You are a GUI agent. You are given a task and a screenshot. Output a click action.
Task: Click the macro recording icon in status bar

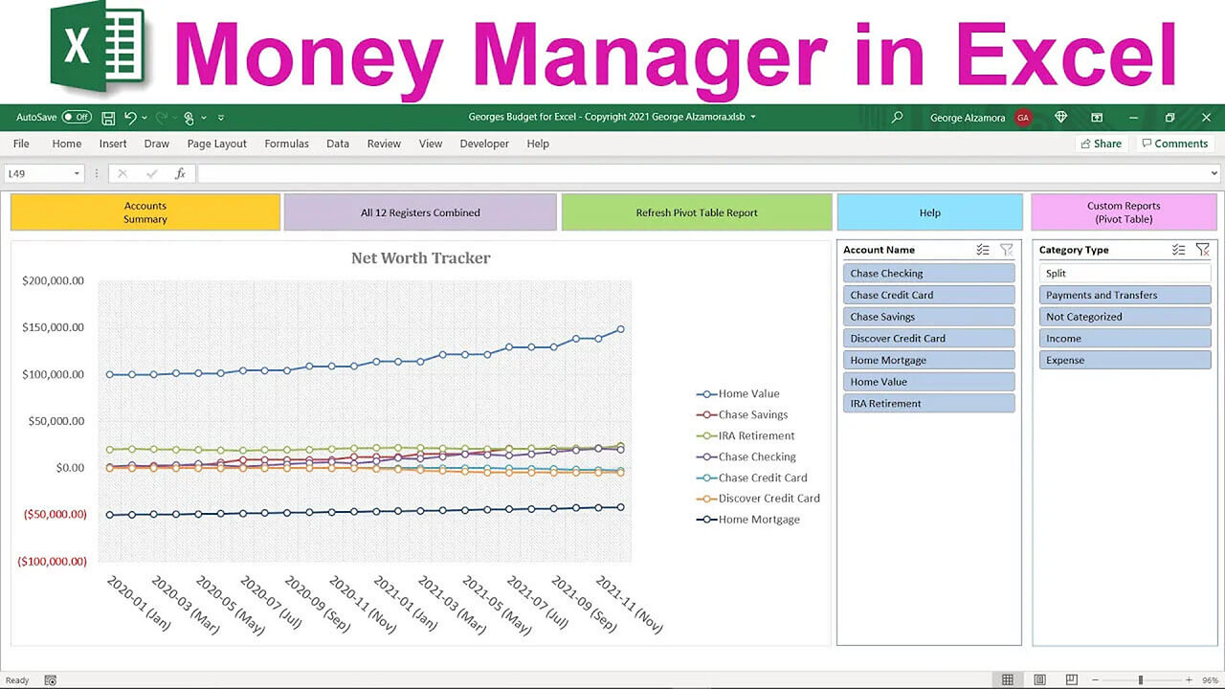point(50,680)
